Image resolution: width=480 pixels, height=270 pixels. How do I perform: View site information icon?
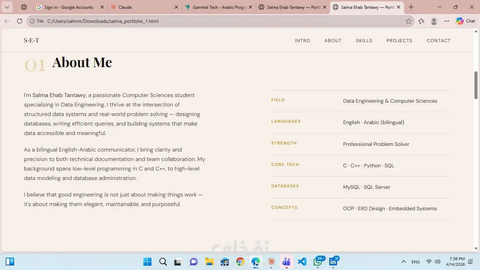pos(32,21)
